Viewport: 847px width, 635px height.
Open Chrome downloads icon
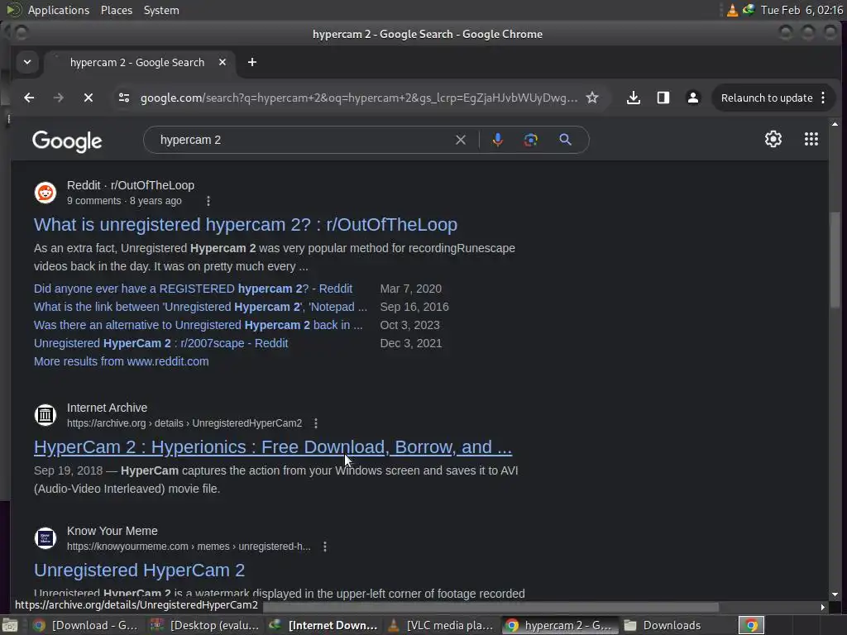(x=633, y=98)
